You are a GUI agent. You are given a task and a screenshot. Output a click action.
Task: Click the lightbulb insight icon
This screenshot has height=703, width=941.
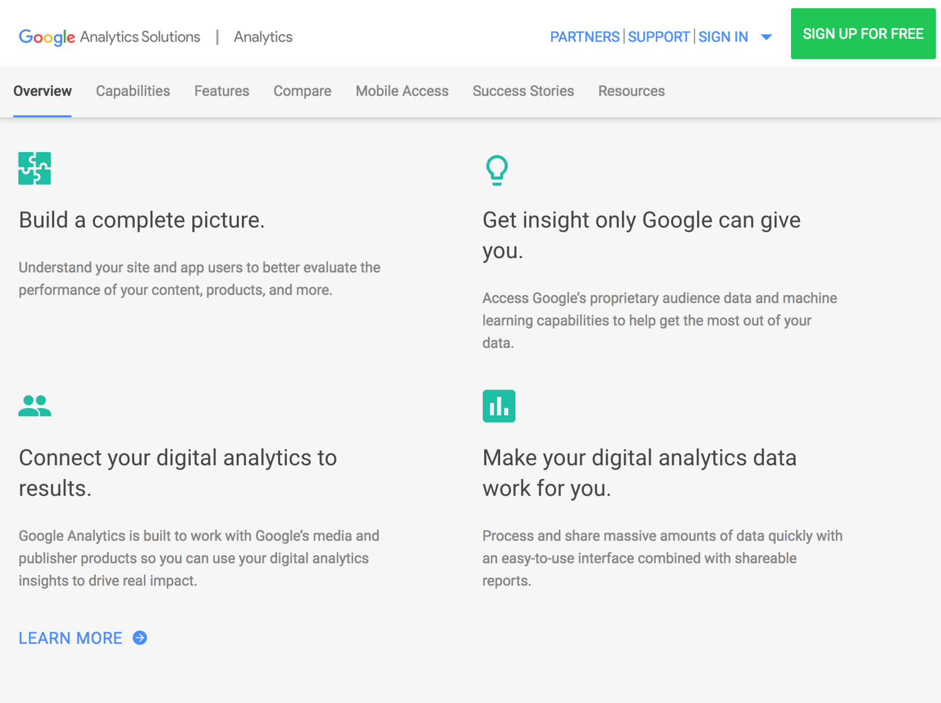[497, 170]
